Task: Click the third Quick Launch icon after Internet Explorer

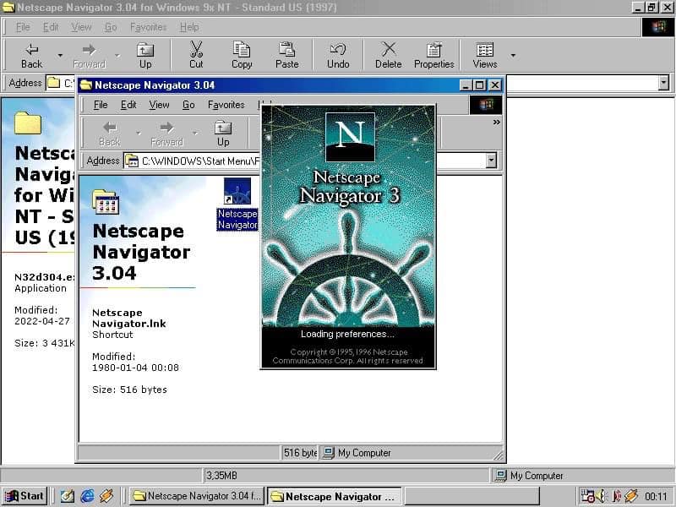Action: pos(106,496)
